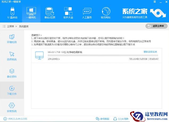169x122 pixels.
Task: Click the 重新选择系统 link
Action: click(x=150, y=52)
